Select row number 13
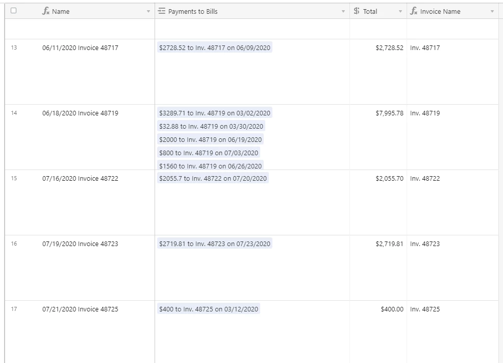 (x=14, y=47)
